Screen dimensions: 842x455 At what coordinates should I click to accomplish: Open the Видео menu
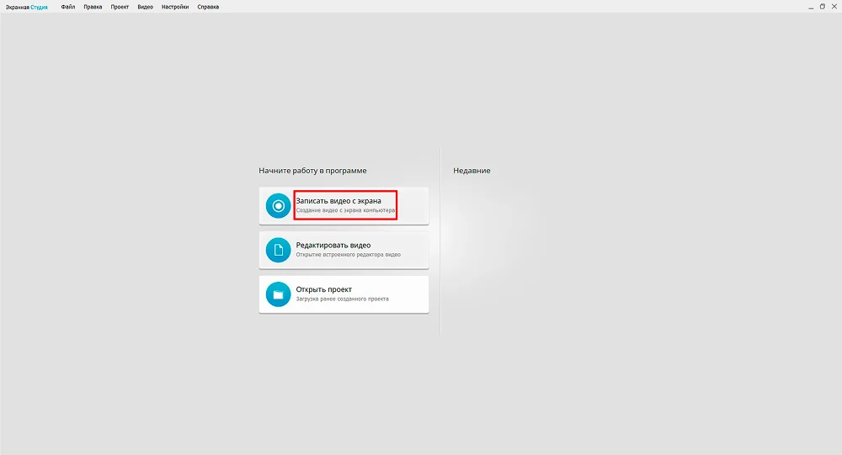click(145, 7)
